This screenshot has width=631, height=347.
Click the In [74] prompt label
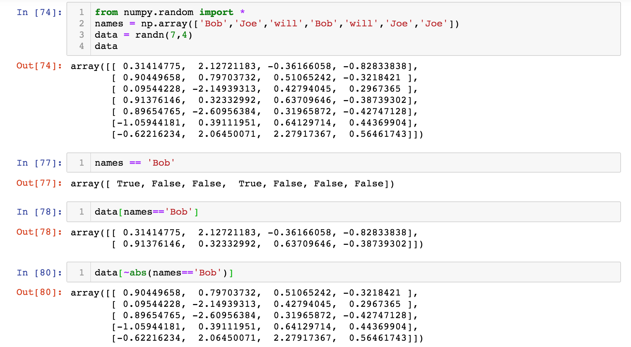tap(39, 12)
